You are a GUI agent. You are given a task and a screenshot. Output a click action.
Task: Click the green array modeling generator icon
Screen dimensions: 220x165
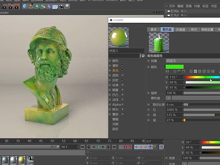(x=43, y=6)
